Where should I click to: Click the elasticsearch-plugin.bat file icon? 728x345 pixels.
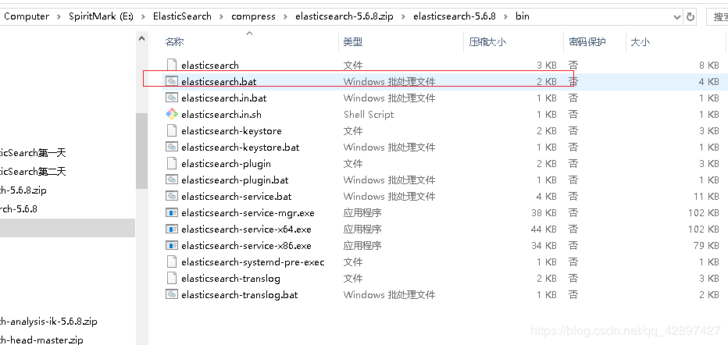click(x=172, y=180)
